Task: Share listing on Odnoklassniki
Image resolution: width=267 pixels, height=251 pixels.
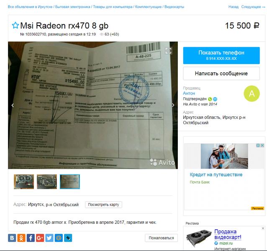Action: [21, 238]
